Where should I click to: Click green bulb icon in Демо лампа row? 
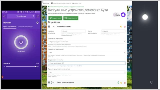point(118,82)
